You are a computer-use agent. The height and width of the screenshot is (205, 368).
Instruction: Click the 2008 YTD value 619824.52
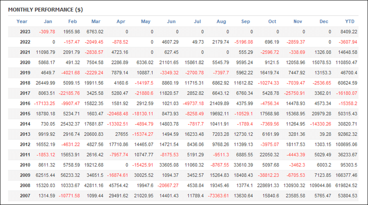point(346,185)
